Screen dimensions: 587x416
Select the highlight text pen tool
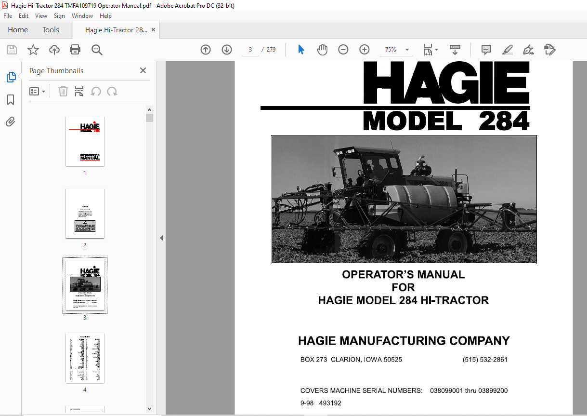coord(507,50)
